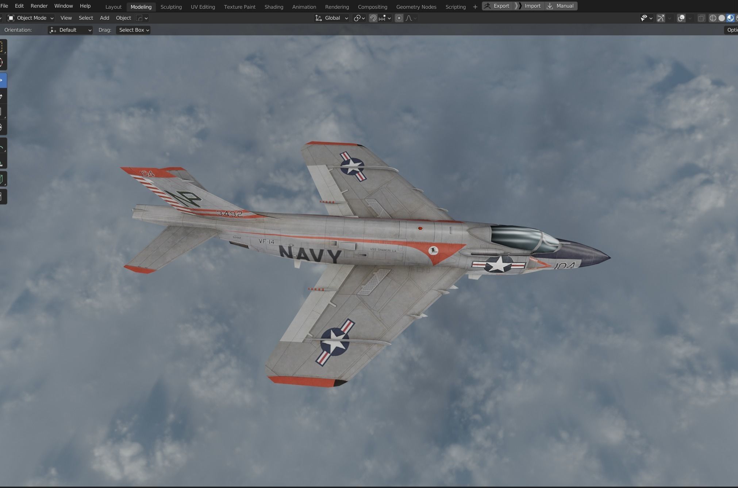Open the viewport Select menu

[86, 18]
